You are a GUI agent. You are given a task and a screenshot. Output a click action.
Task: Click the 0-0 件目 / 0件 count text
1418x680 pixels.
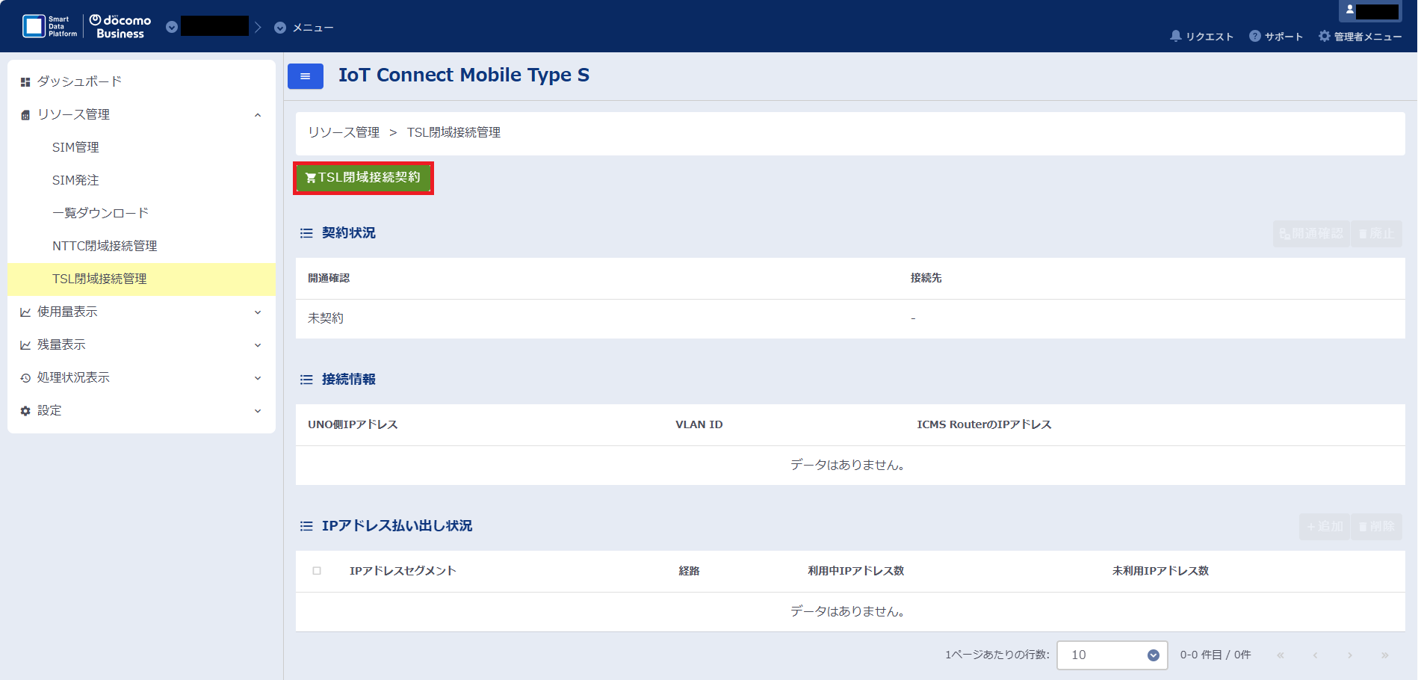click(x=1216, y=655)
